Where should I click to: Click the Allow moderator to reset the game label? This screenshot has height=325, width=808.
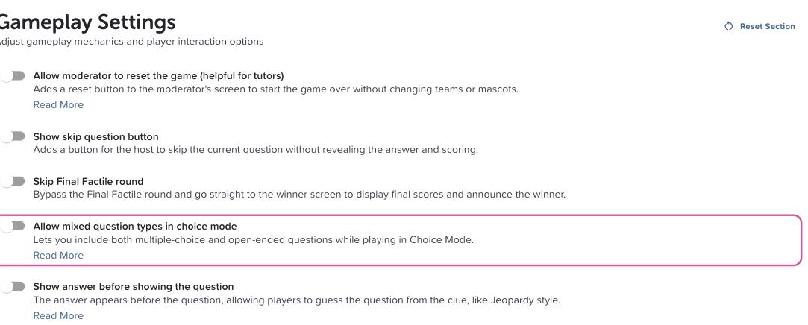159,76
